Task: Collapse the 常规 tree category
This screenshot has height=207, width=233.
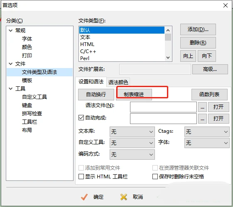Action: (x=10, y=31)
